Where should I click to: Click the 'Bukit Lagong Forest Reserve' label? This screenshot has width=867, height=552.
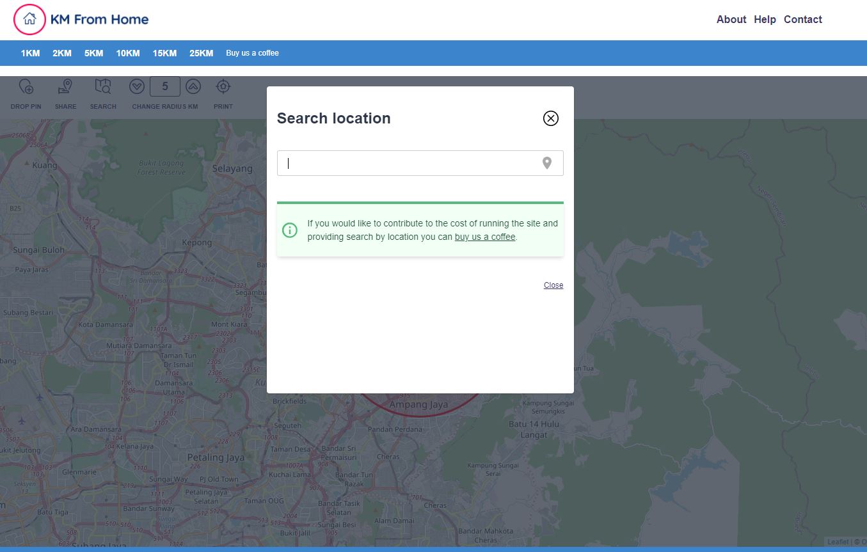(x=161, y=168)
